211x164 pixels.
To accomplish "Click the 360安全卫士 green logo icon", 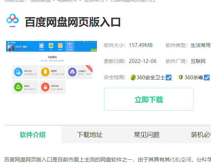I will (133, 78).
